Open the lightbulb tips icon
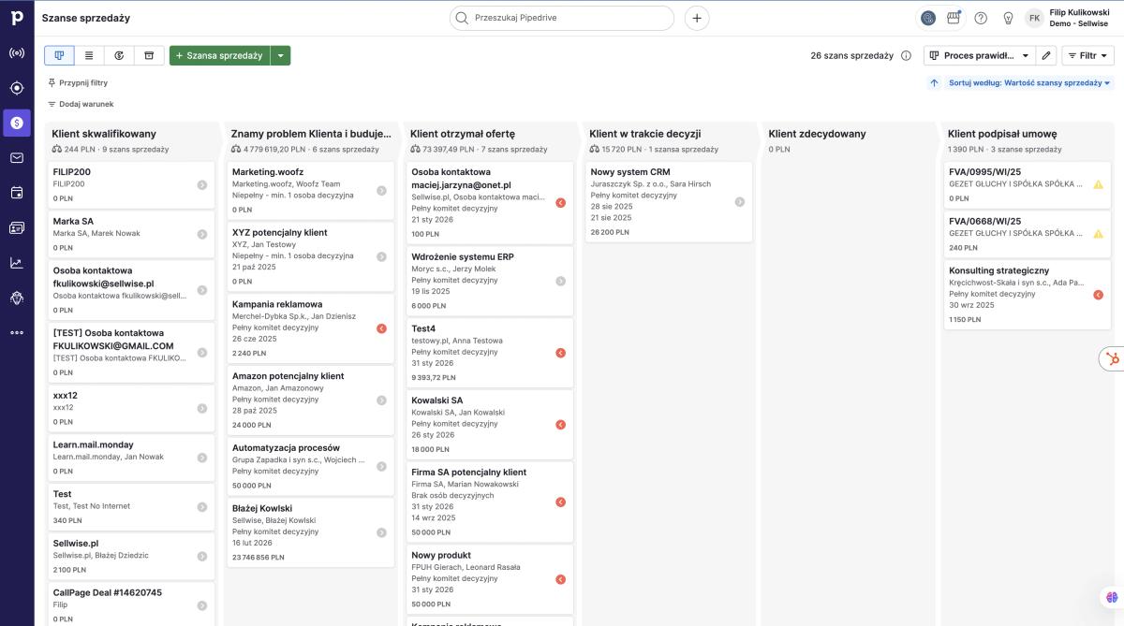 pyautogui.click(x=1008, y=18)
